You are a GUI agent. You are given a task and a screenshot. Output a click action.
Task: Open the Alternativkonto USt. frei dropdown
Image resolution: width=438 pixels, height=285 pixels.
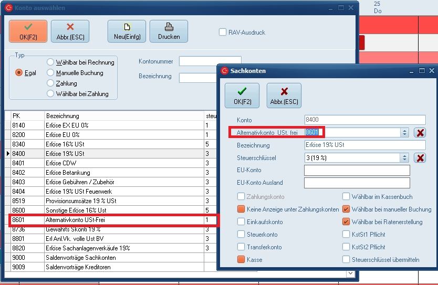[x=404, y=133]
